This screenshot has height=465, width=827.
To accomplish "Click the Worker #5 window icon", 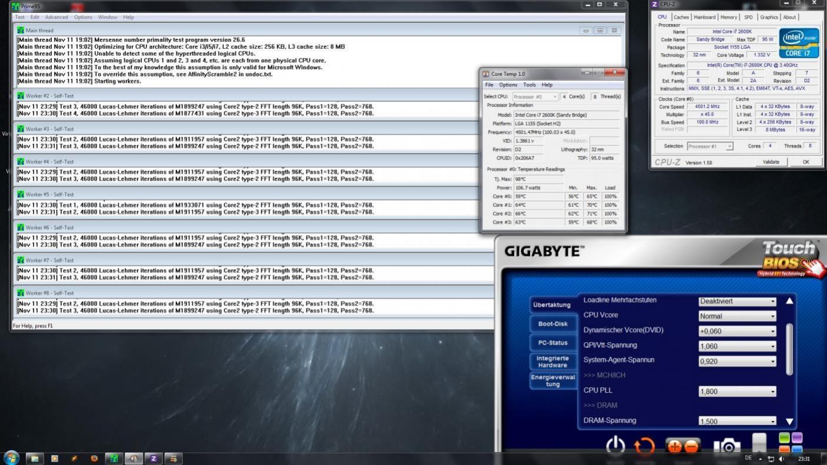I will coord(21,195).
